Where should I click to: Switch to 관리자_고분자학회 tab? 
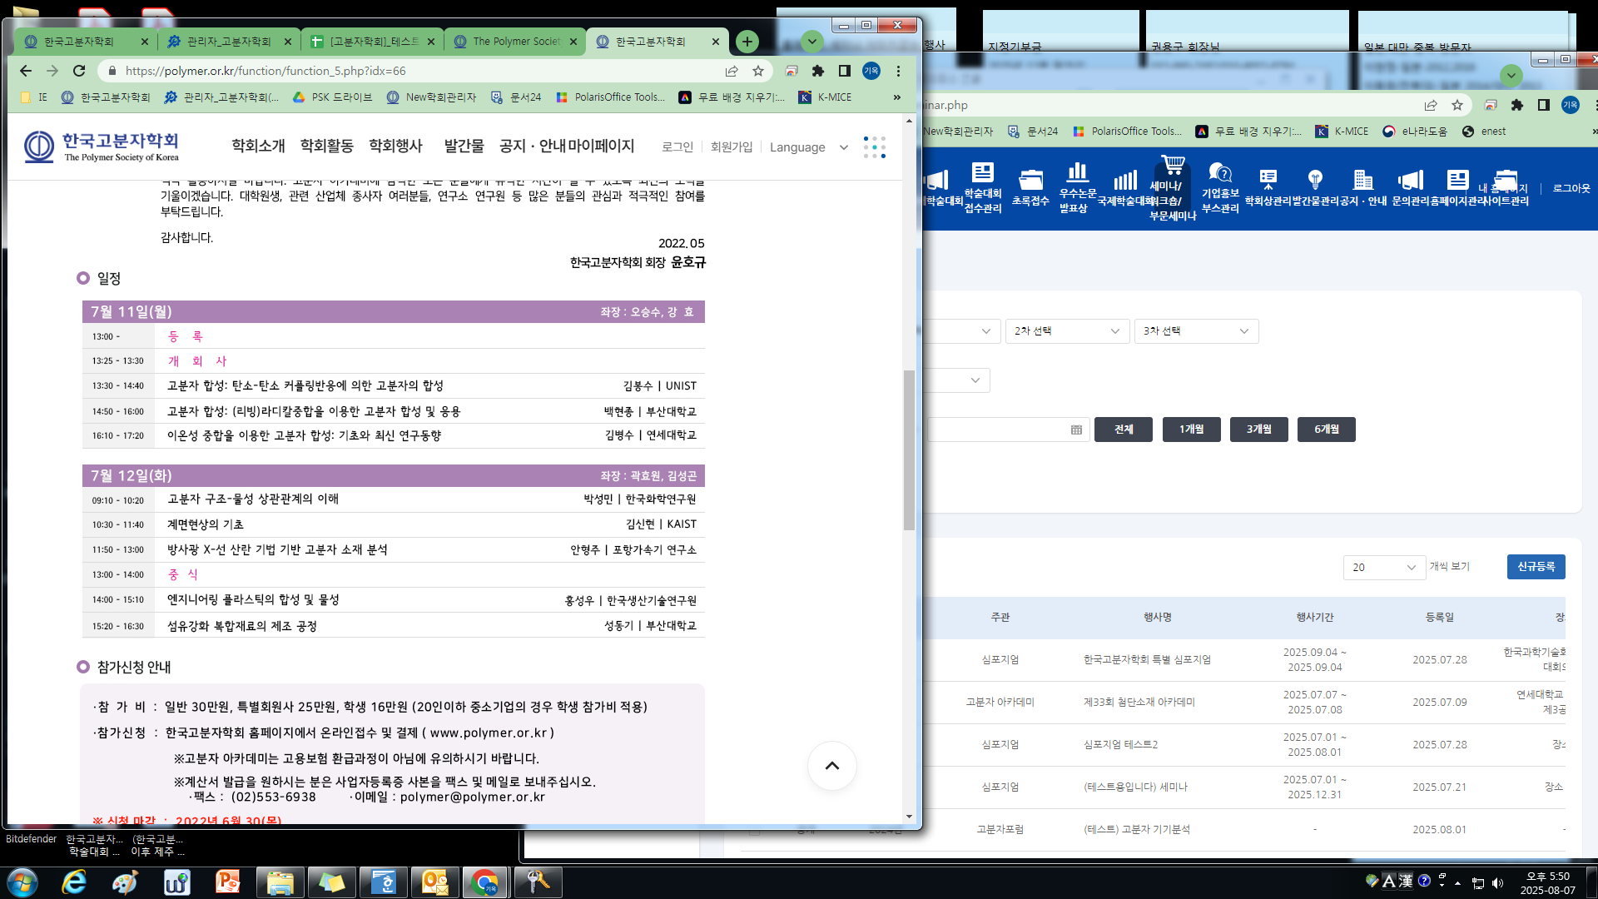click(x=228, y=41)
